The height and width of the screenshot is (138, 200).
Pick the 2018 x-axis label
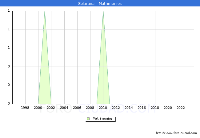[155, 108]
